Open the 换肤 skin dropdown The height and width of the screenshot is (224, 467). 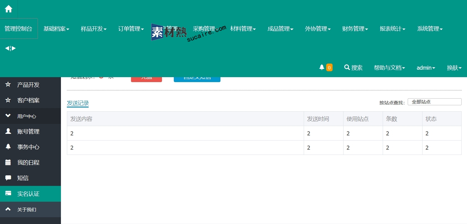pos(454,68)
